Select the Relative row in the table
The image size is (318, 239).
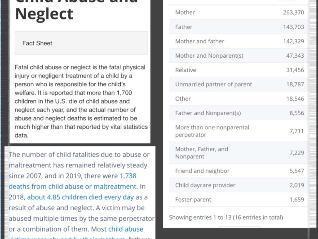click(238, 70)
